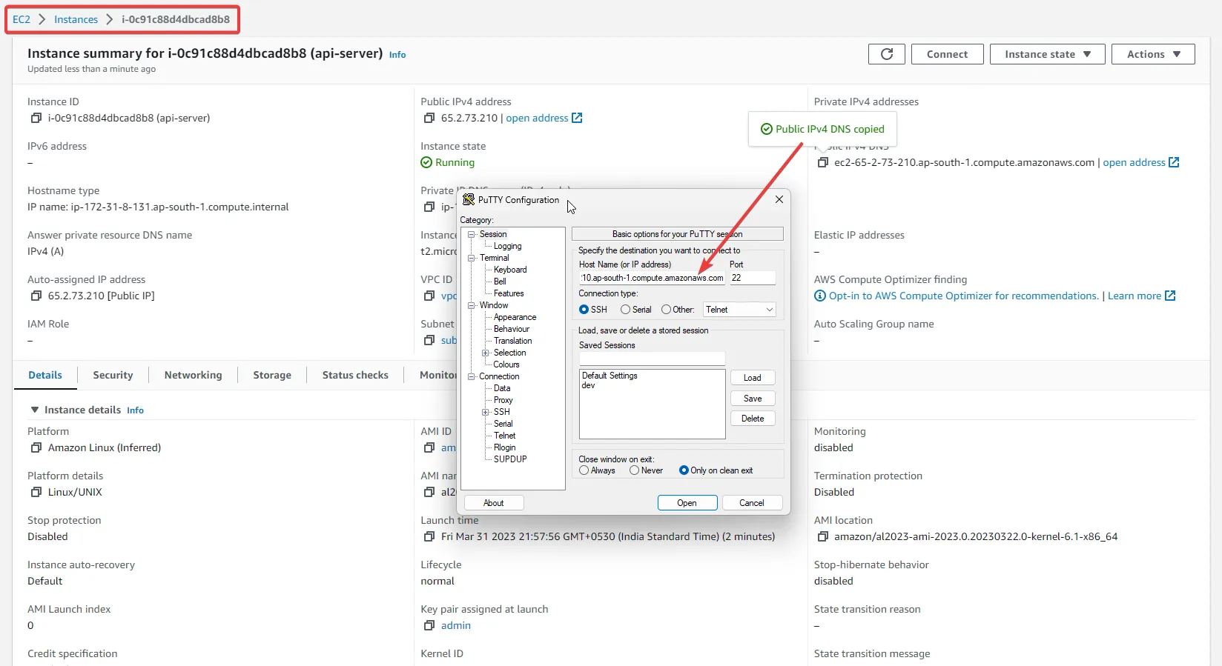Copy the AMI name icon
This screenshot has height=666, width=1222.
(429, 492)
